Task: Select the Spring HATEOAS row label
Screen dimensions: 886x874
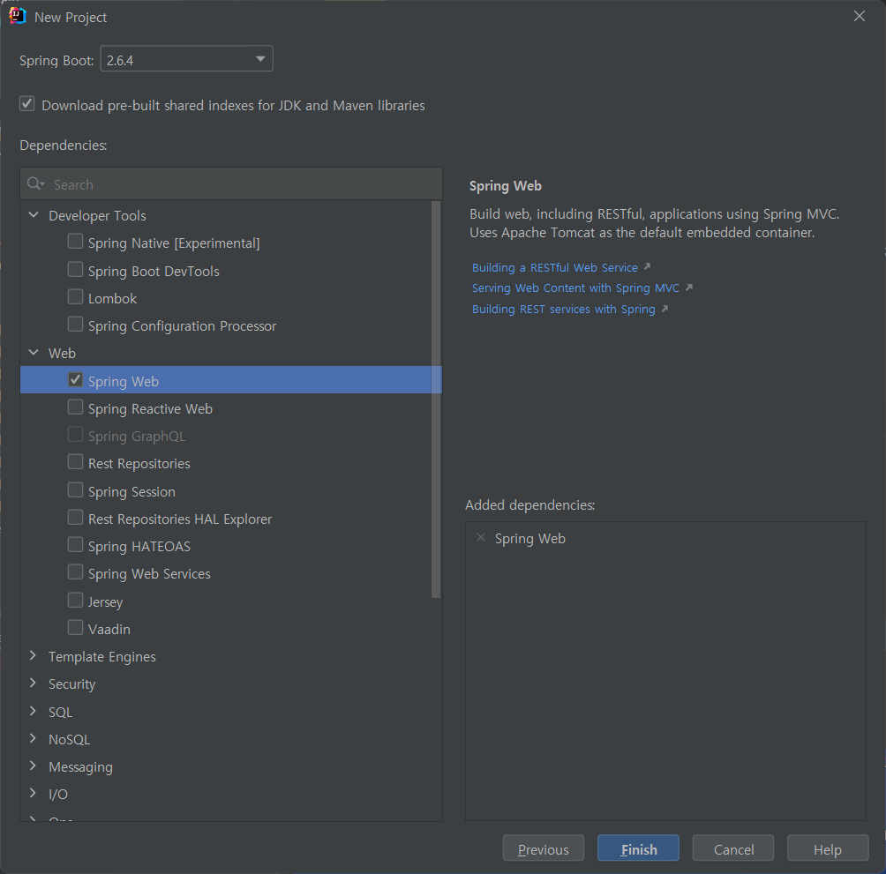Action: (x=139, y=547)
